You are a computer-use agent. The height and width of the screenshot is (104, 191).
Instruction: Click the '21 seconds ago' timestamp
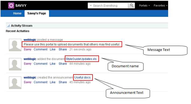80,49
